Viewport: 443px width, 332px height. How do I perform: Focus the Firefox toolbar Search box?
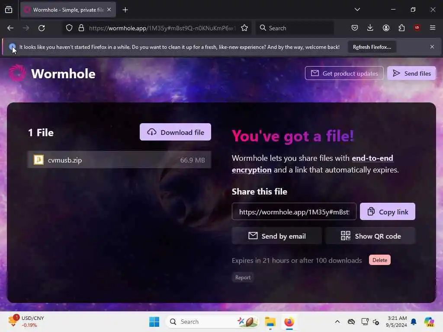pyautogui.click(x=295, y=28)
